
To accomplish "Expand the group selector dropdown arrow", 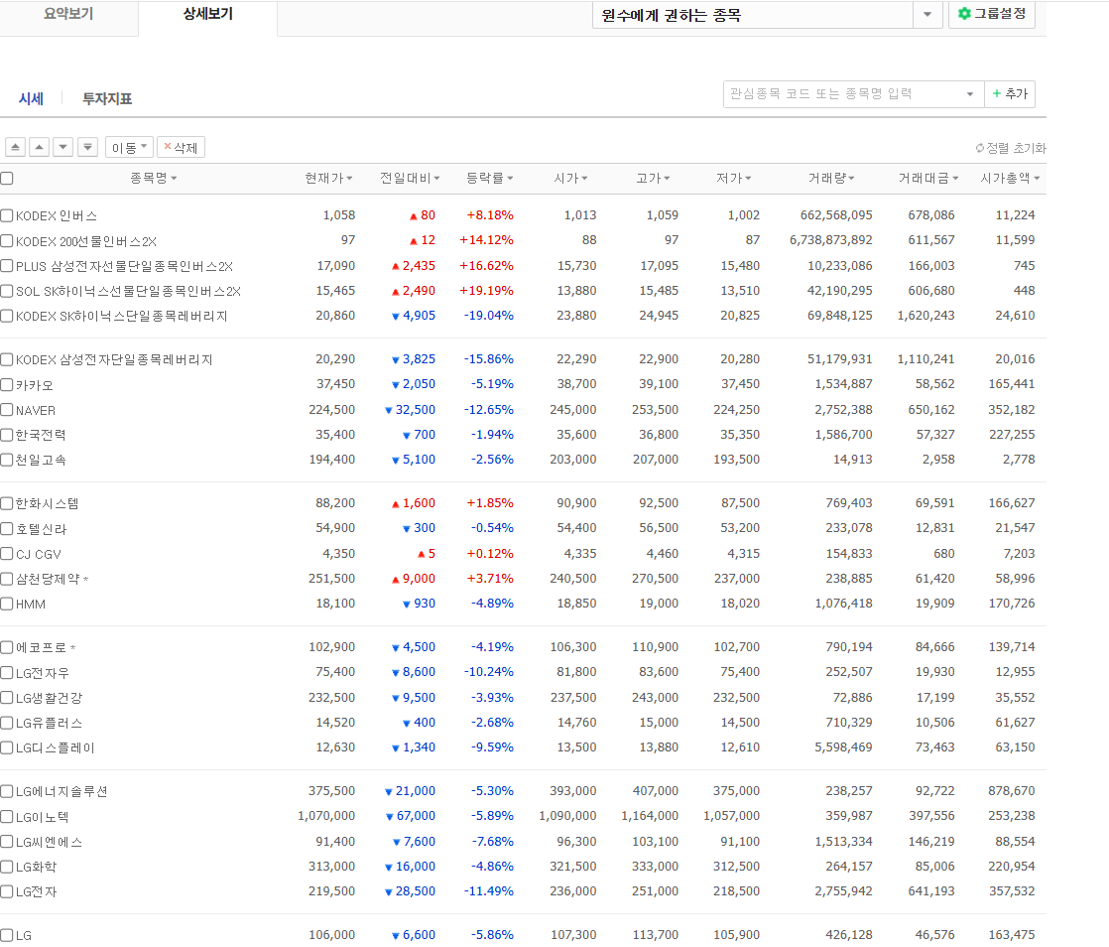I will pos(927,14).
